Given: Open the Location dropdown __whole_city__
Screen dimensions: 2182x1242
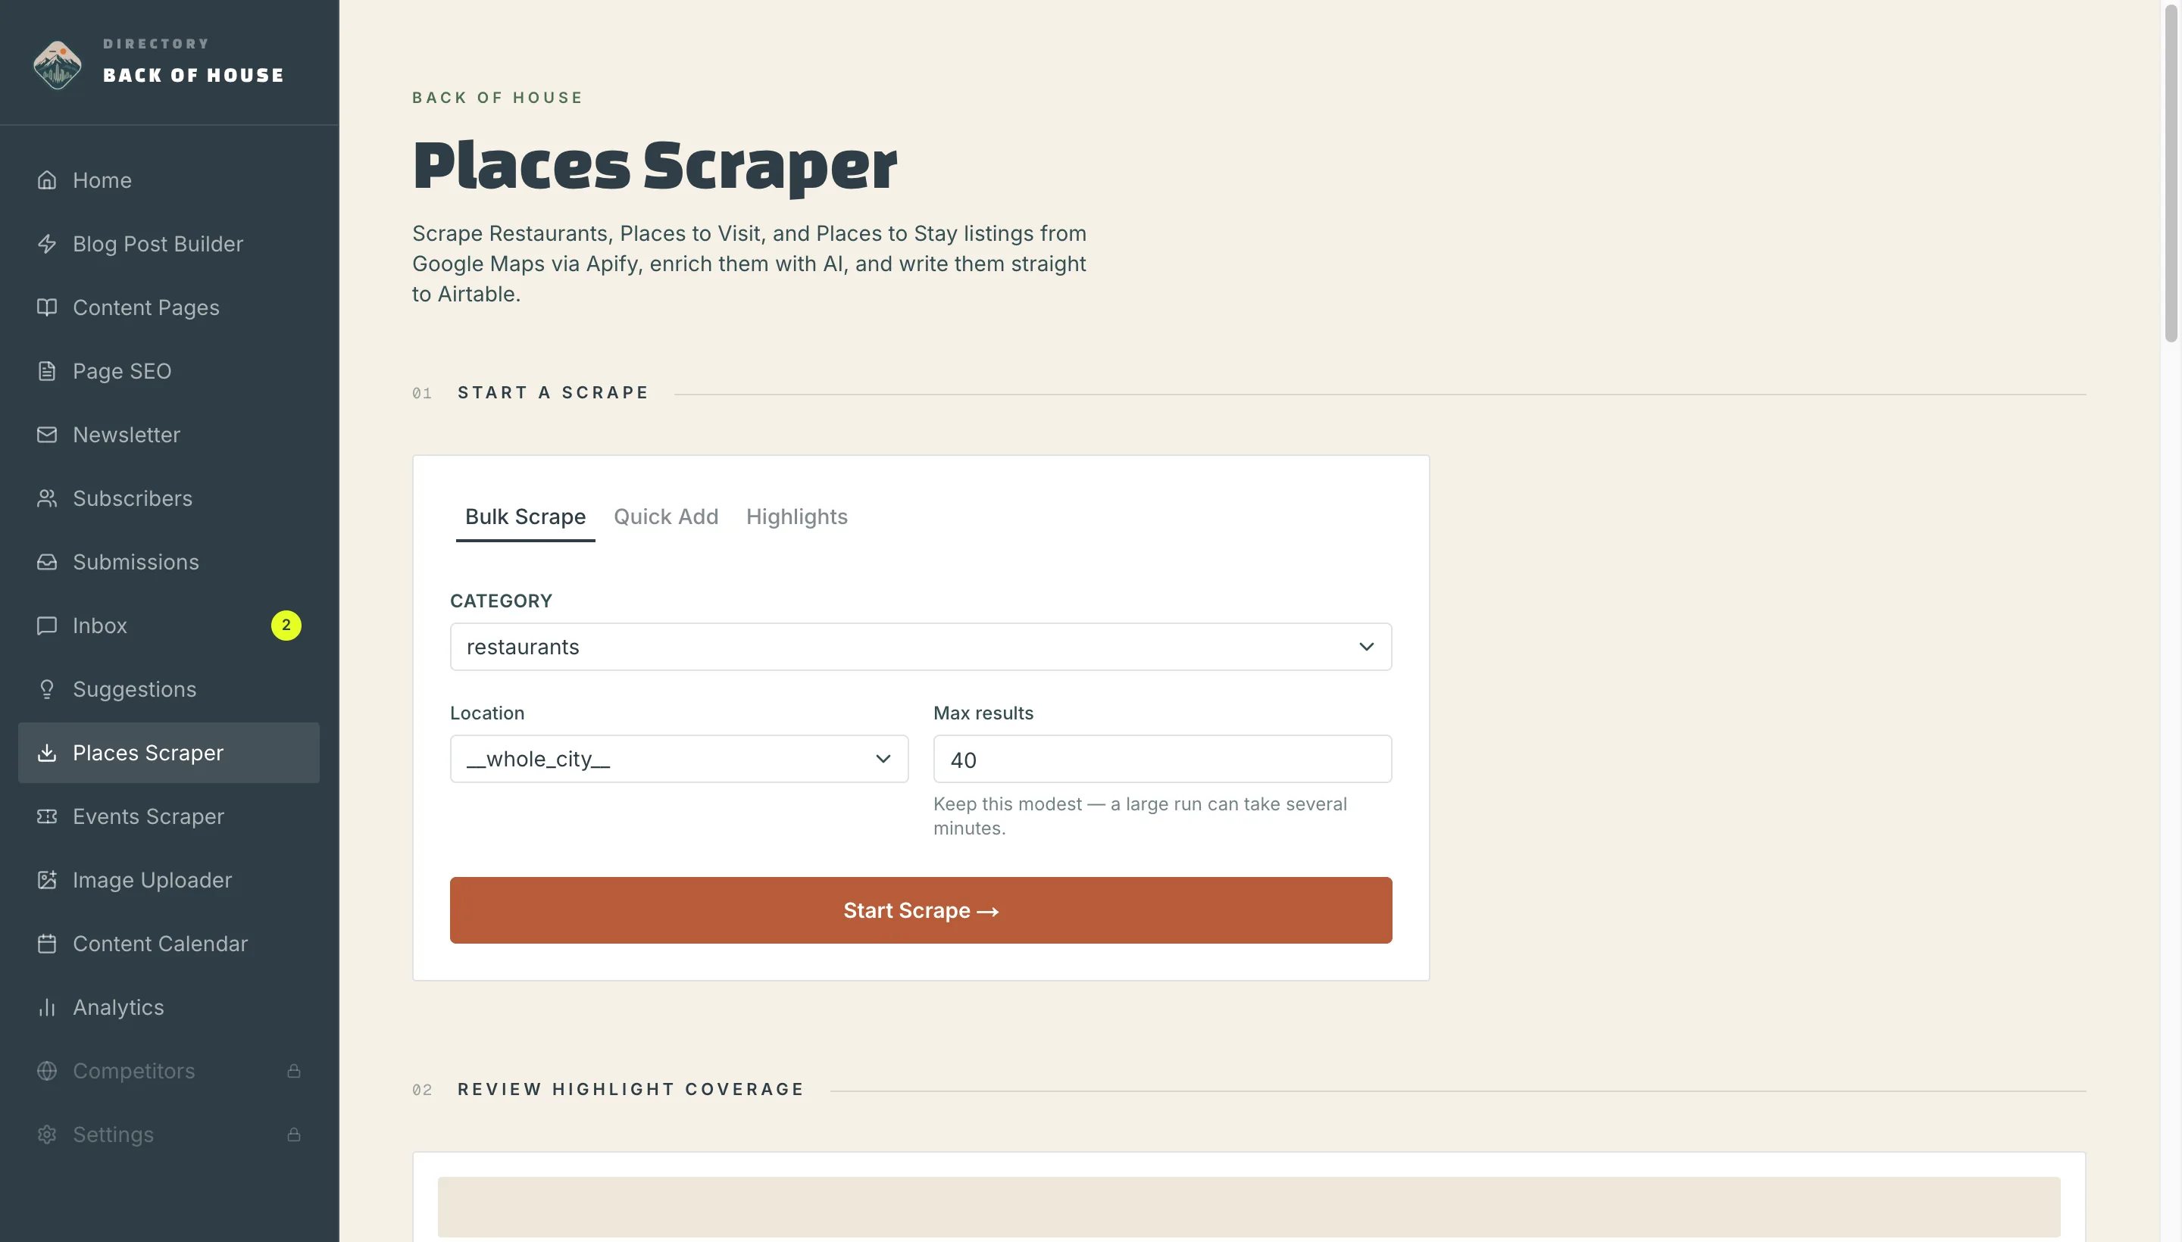Looking at the screenshot, I should (680, 758).
